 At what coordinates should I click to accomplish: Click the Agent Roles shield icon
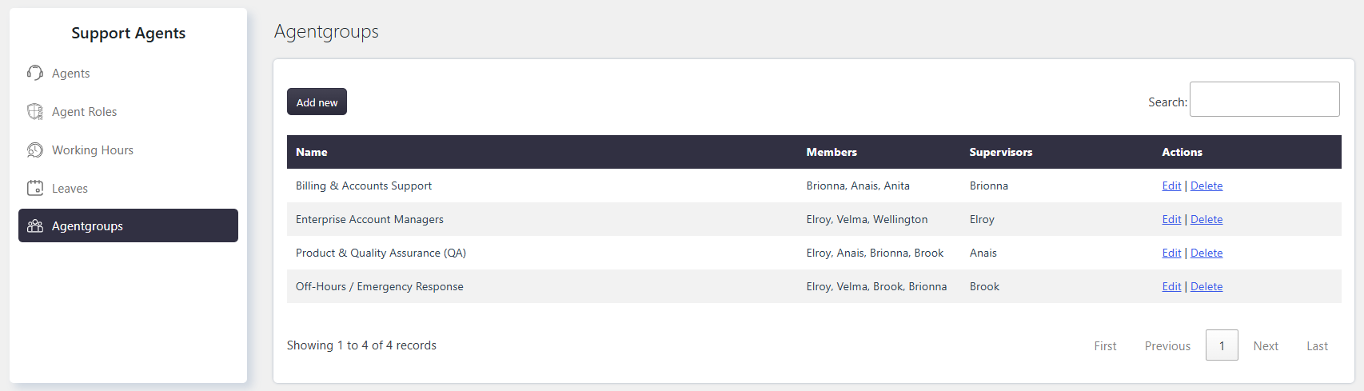pos(35,111)
